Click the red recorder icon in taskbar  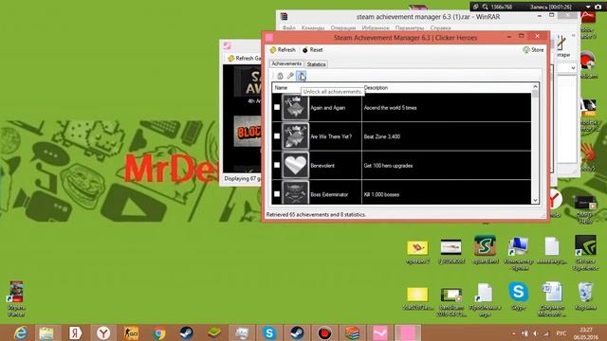(x=324, y=332)
